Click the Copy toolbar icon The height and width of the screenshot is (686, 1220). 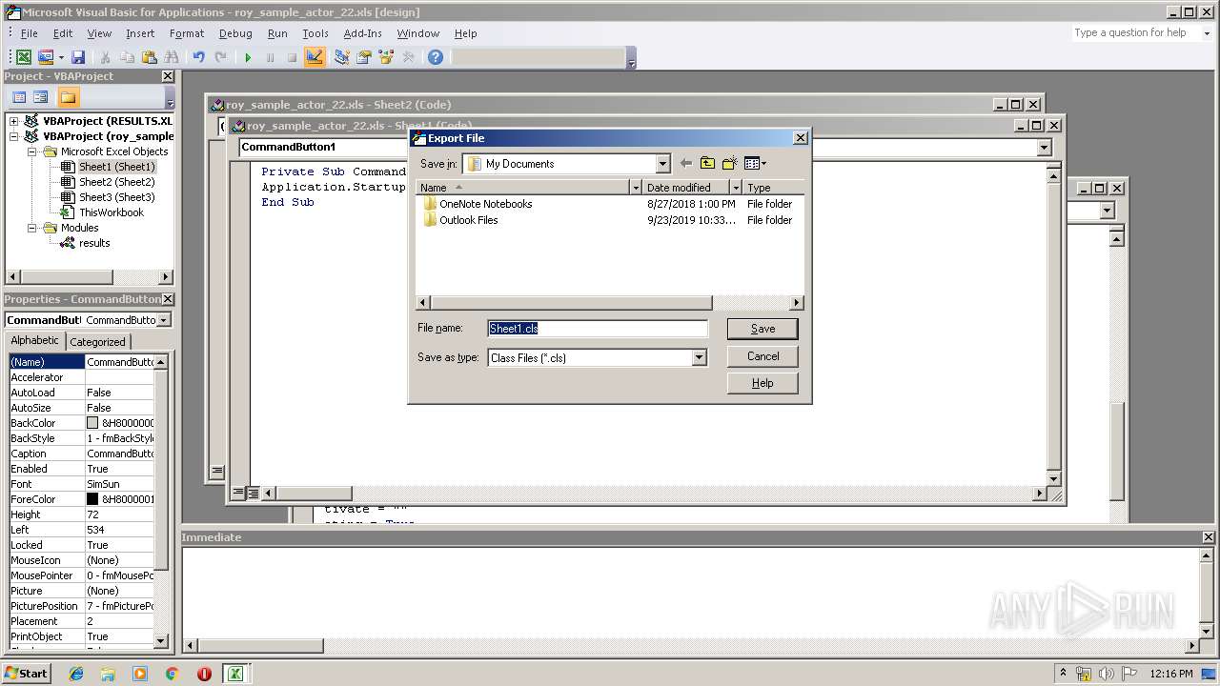tap(127, 57)
